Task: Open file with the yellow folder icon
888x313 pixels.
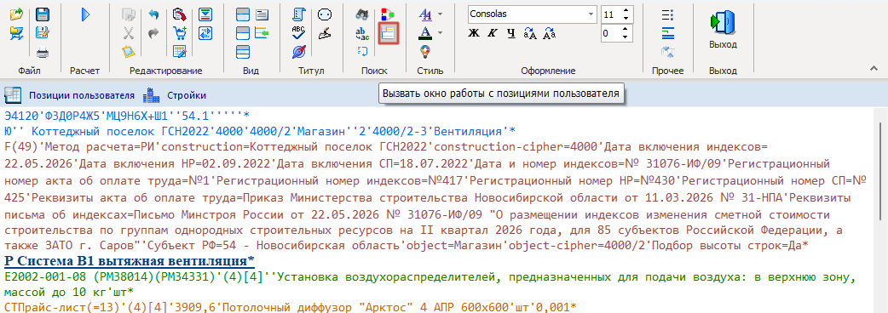Action: click(17, 14)
